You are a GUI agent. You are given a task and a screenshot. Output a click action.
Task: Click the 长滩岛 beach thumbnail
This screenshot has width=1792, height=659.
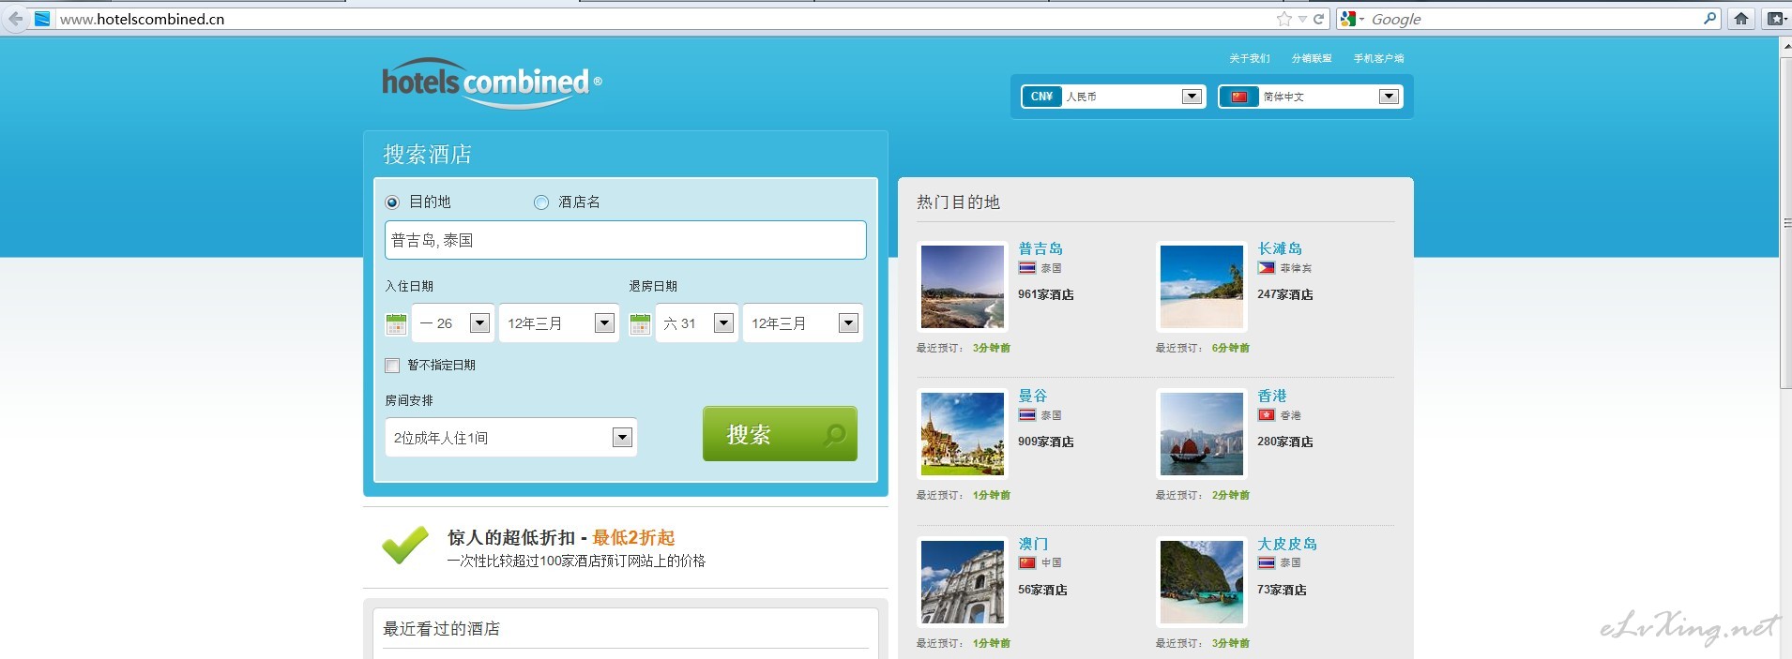point(1202,287)
